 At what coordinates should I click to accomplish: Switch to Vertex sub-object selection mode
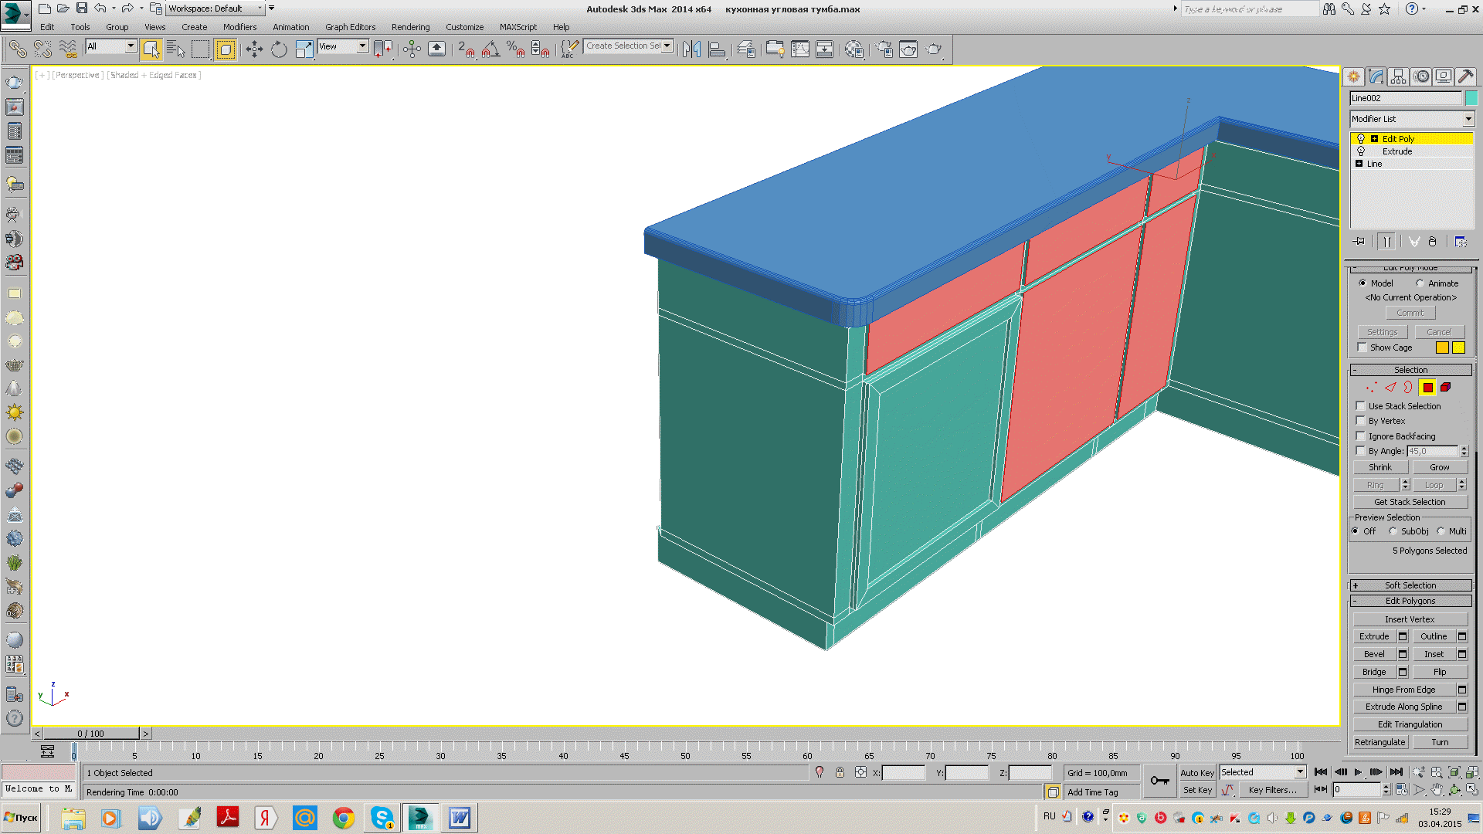point(1371,388)
